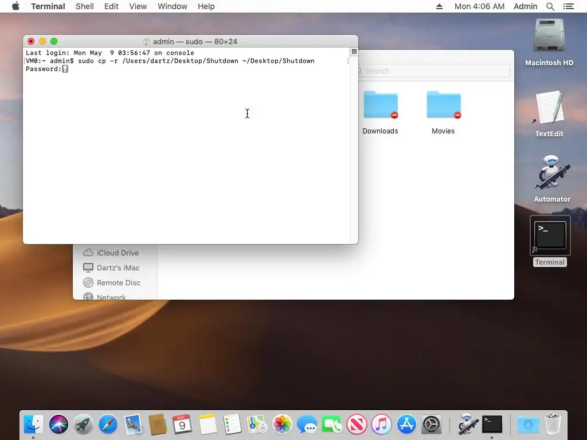
Task: Open the Terminal application menu
Action: click(48, 6)
